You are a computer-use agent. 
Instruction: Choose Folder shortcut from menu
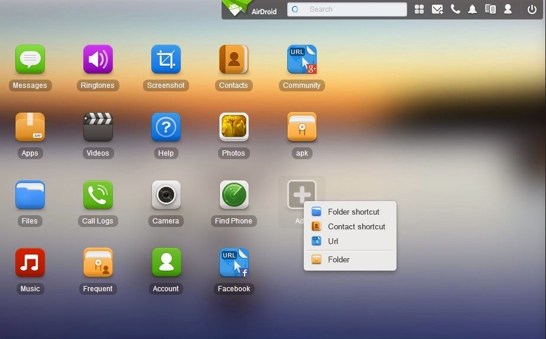point(350,212)
